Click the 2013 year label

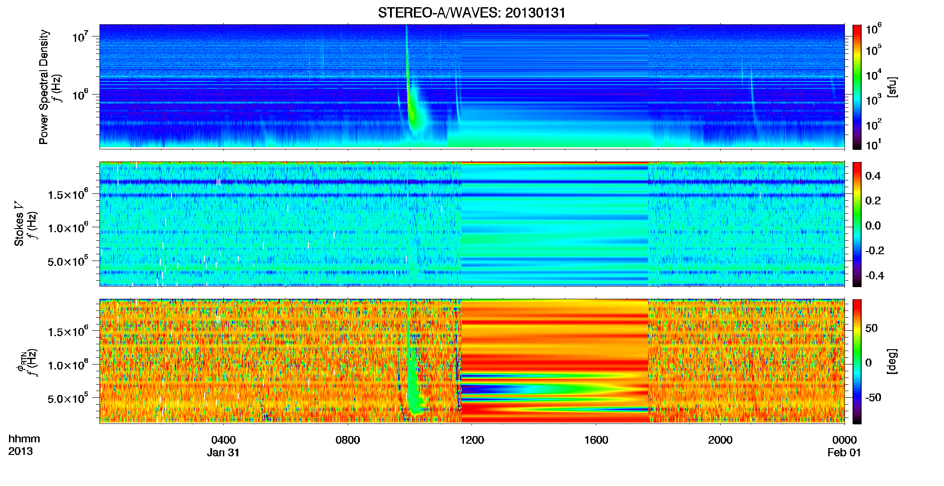20,451
